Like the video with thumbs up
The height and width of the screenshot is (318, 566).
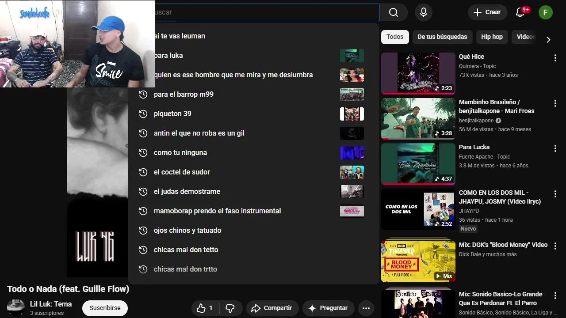tap(205, 308)
